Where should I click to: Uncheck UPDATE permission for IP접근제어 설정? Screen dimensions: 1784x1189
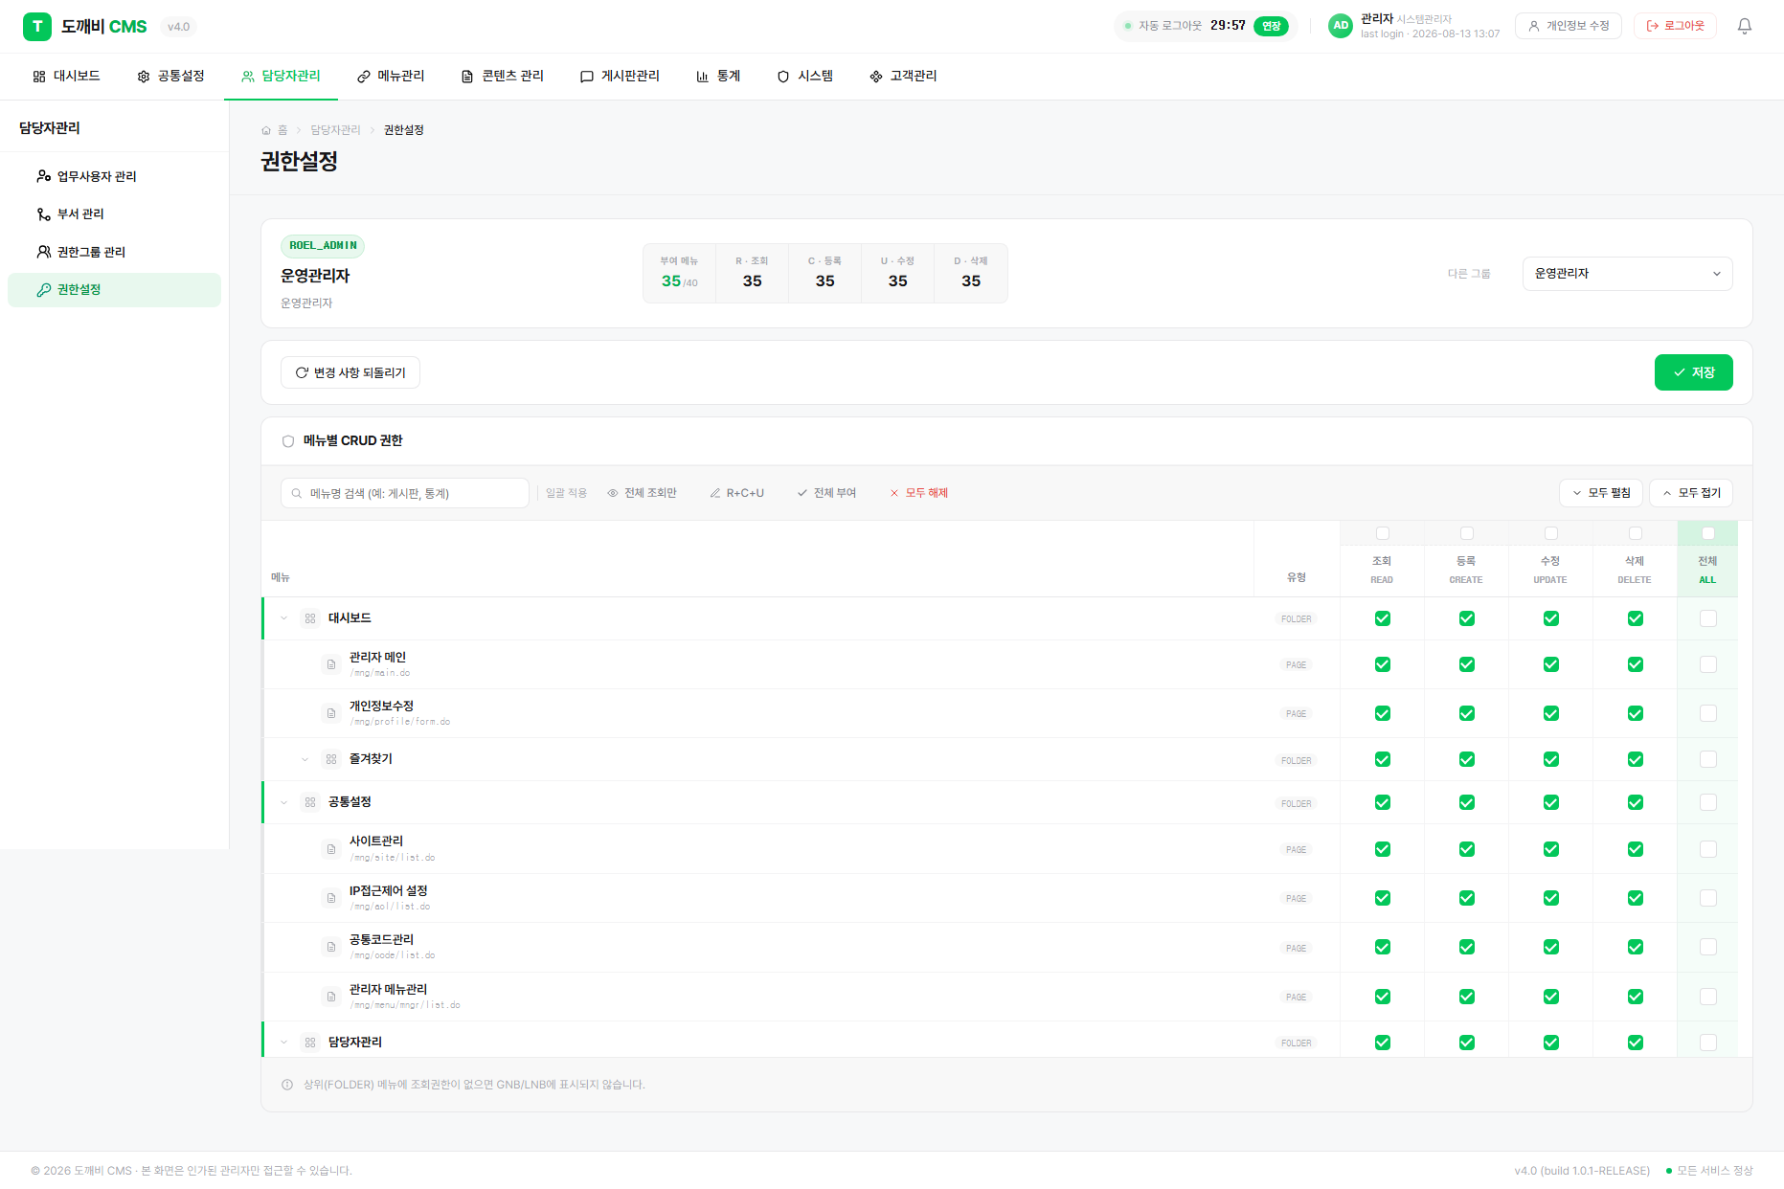[1551, 898]
